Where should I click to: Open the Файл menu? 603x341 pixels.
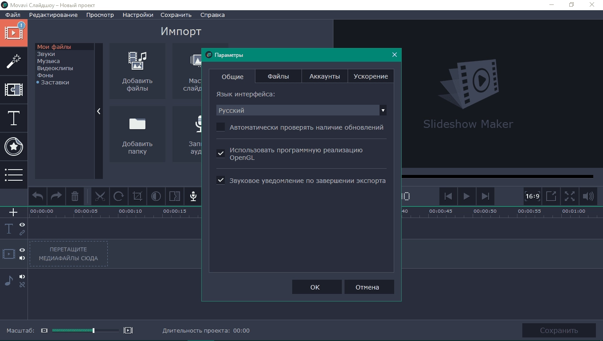click(13, 15)
